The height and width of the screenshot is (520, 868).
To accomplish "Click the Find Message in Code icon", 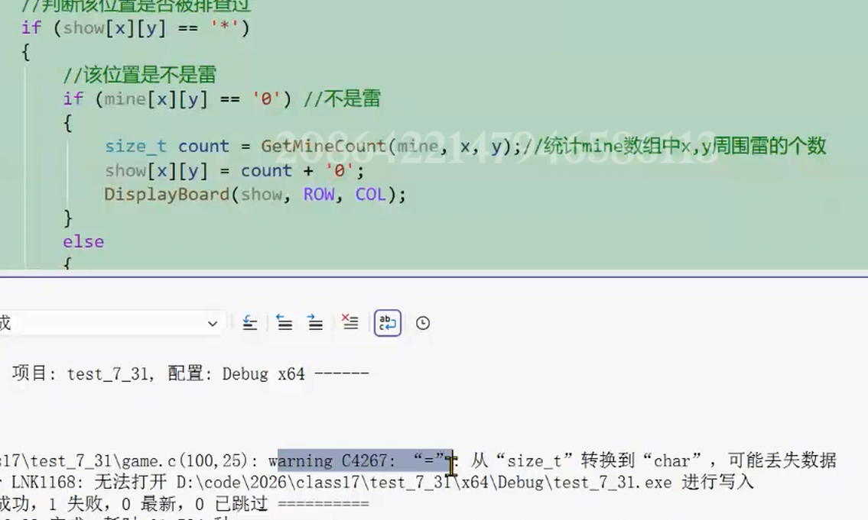I will point(250,323).
